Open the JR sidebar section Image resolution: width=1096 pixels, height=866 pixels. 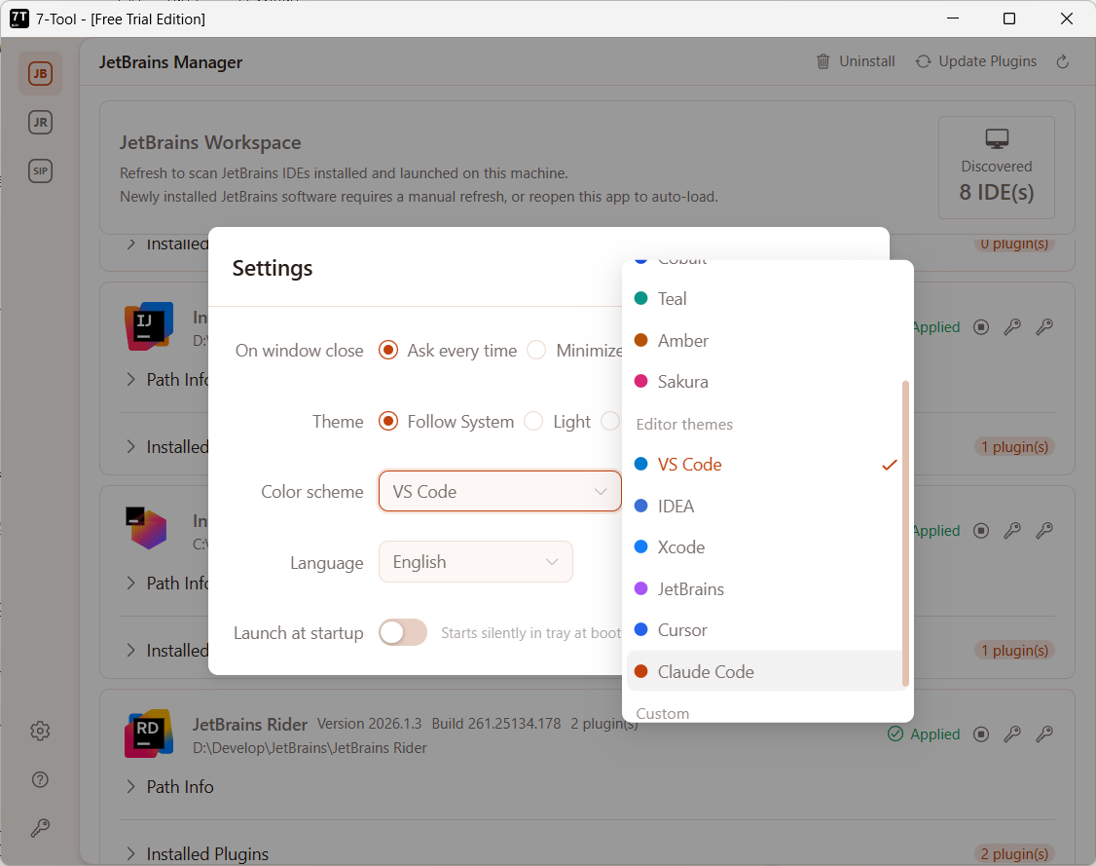tap(40, 123)
